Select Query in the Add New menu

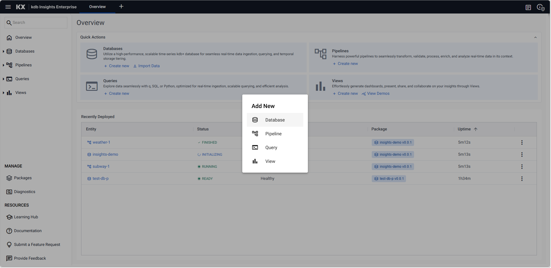271,148
